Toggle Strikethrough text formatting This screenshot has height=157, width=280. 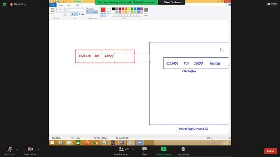83,14
